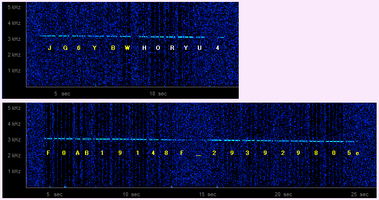Select the 2 kHz label on lower spectrogram
Screen dimensions: 379x200
tap(14, 155)
